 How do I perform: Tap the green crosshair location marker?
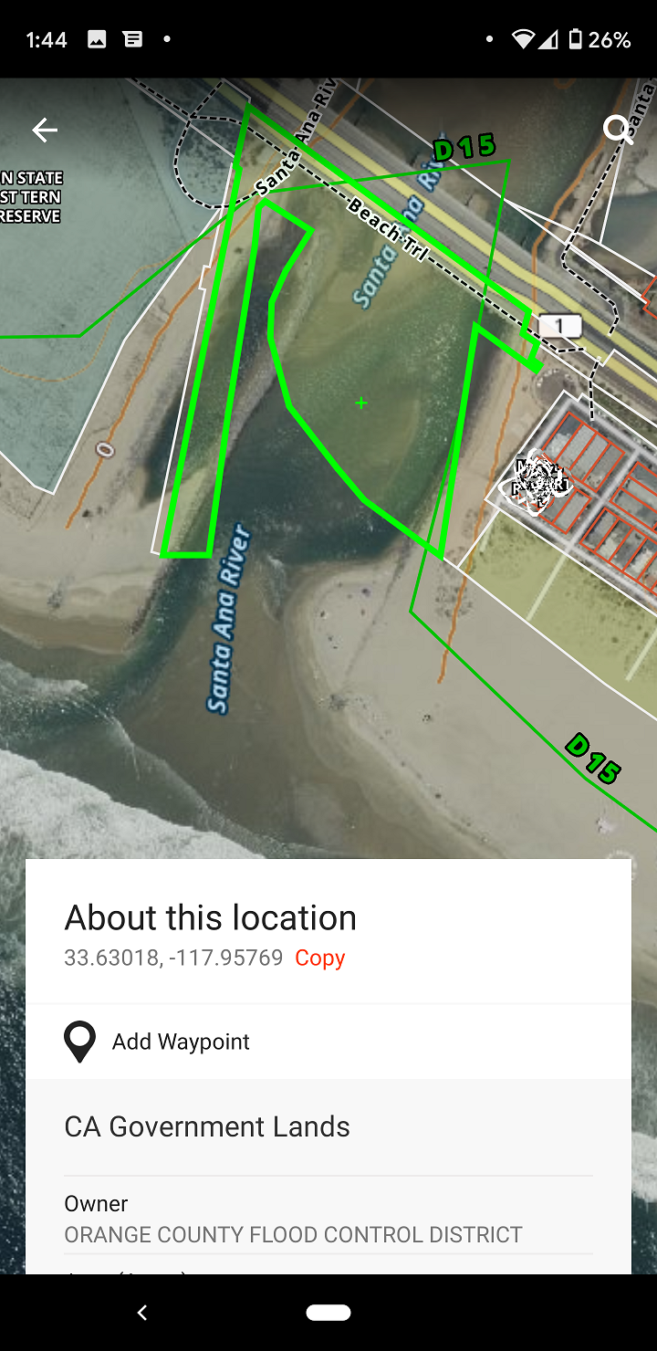[x=361, y=403]
